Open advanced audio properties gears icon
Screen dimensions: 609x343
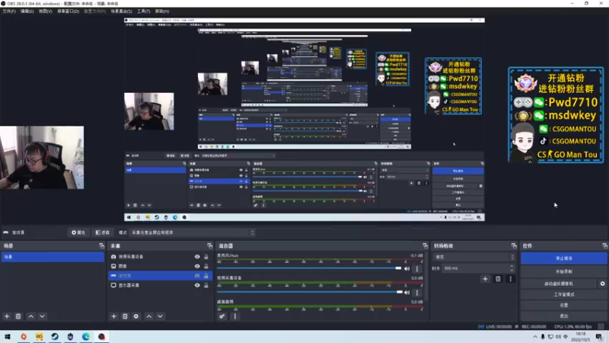pyautogui.click(x=222, y=316)
